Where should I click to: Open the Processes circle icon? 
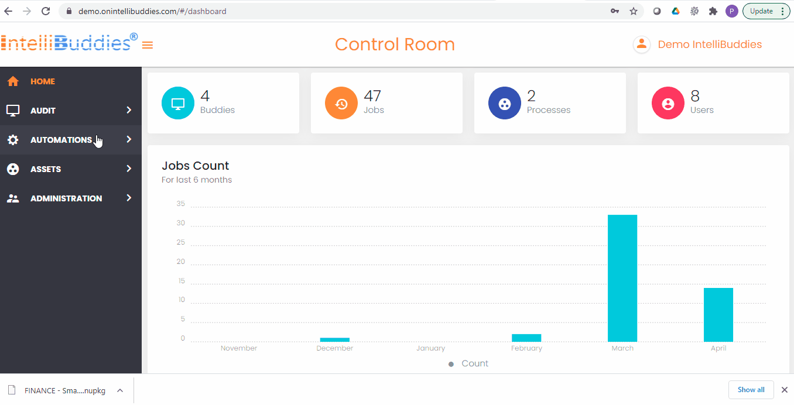[504, 102]
